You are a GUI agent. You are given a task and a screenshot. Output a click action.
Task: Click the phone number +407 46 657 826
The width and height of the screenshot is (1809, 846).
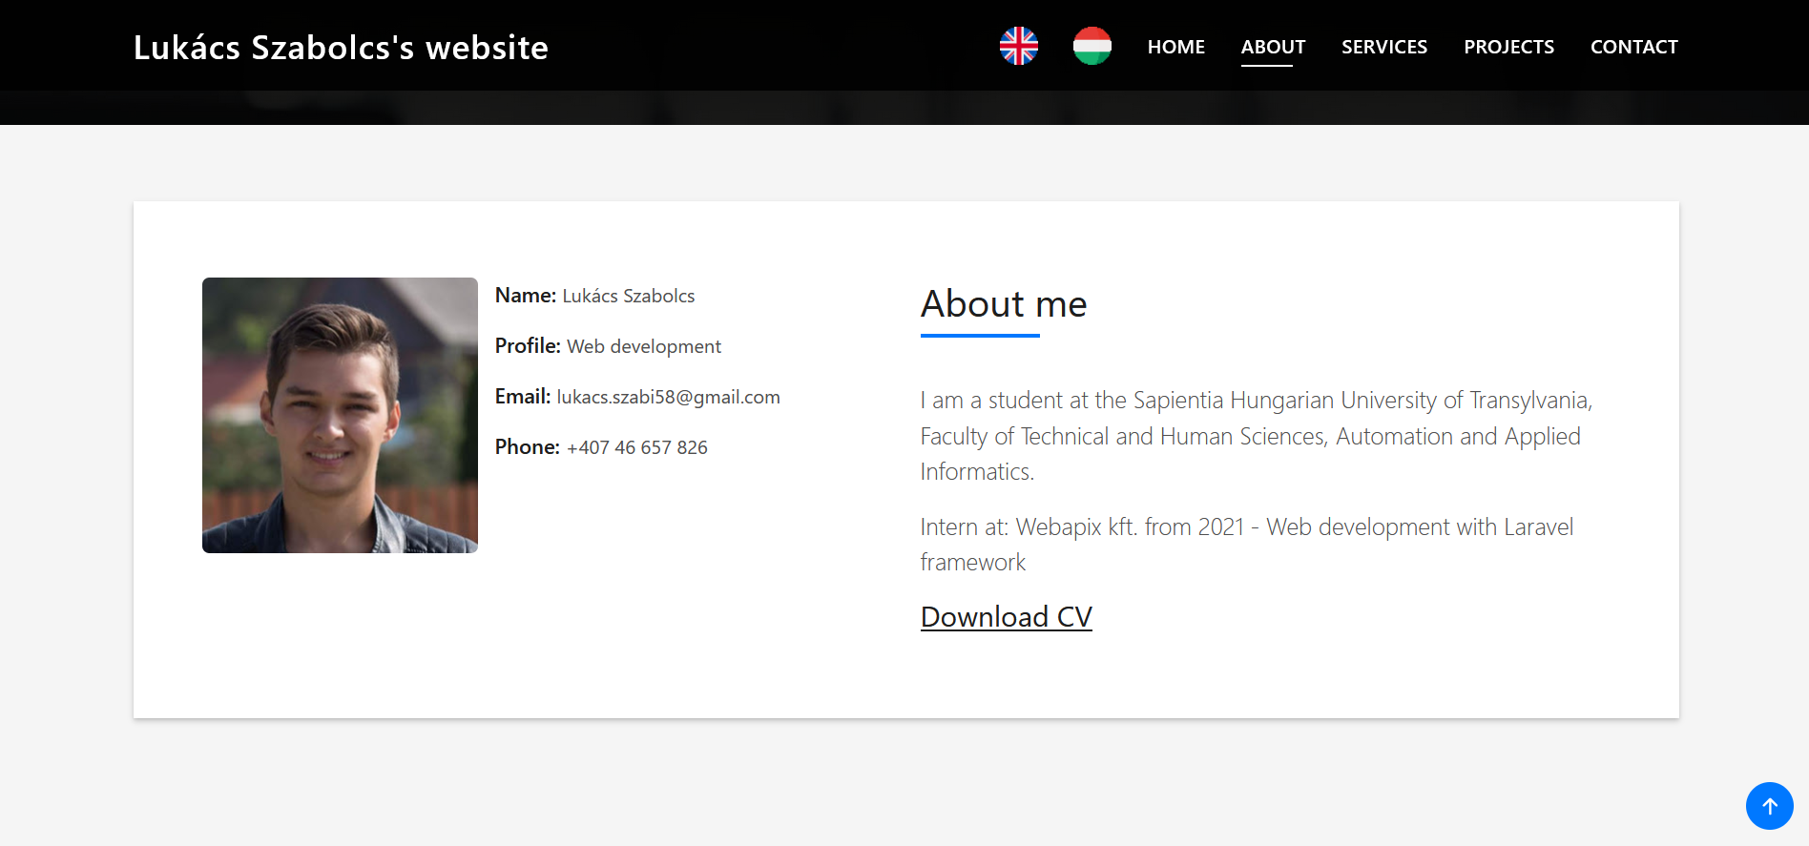point(636,447)
